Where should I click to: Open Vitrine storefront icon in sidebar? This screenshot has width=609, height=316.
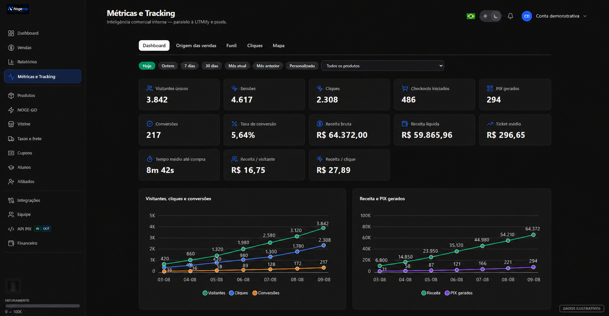click(x=11, y=124)
